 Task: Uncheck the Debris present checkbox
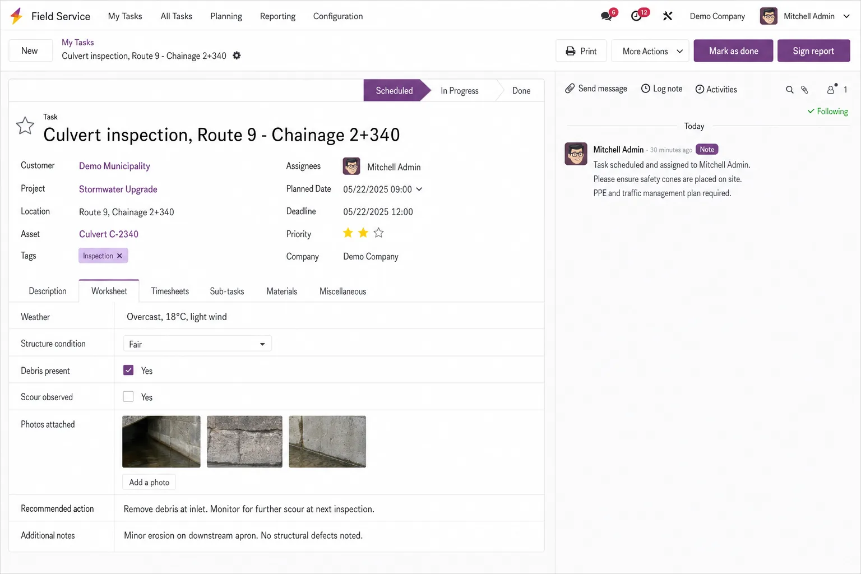pos(128,370)
